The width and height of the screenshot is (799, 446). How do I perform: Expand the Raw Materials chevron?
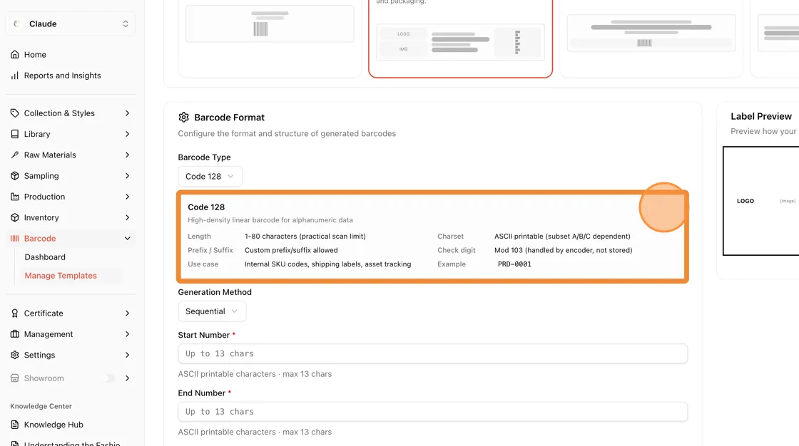[x=128, y=155]
